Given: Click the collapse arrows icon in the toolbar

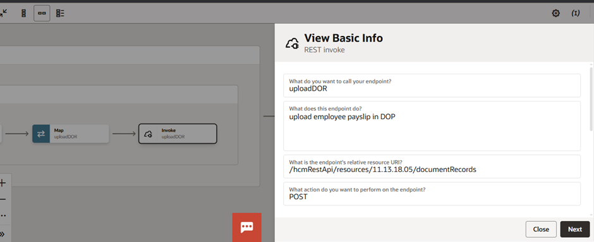Looking at the screenshot, I should pyautogui.click(x=3, y=13).
